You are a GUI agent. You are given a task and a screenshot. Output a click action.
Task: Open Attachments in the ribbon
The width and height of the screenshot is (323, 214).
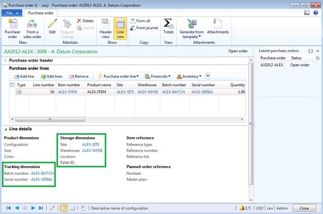click(218, 26)
